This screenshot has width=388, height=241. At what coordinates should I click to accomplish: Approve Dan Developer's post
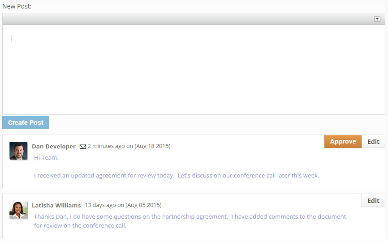point(343,141)
